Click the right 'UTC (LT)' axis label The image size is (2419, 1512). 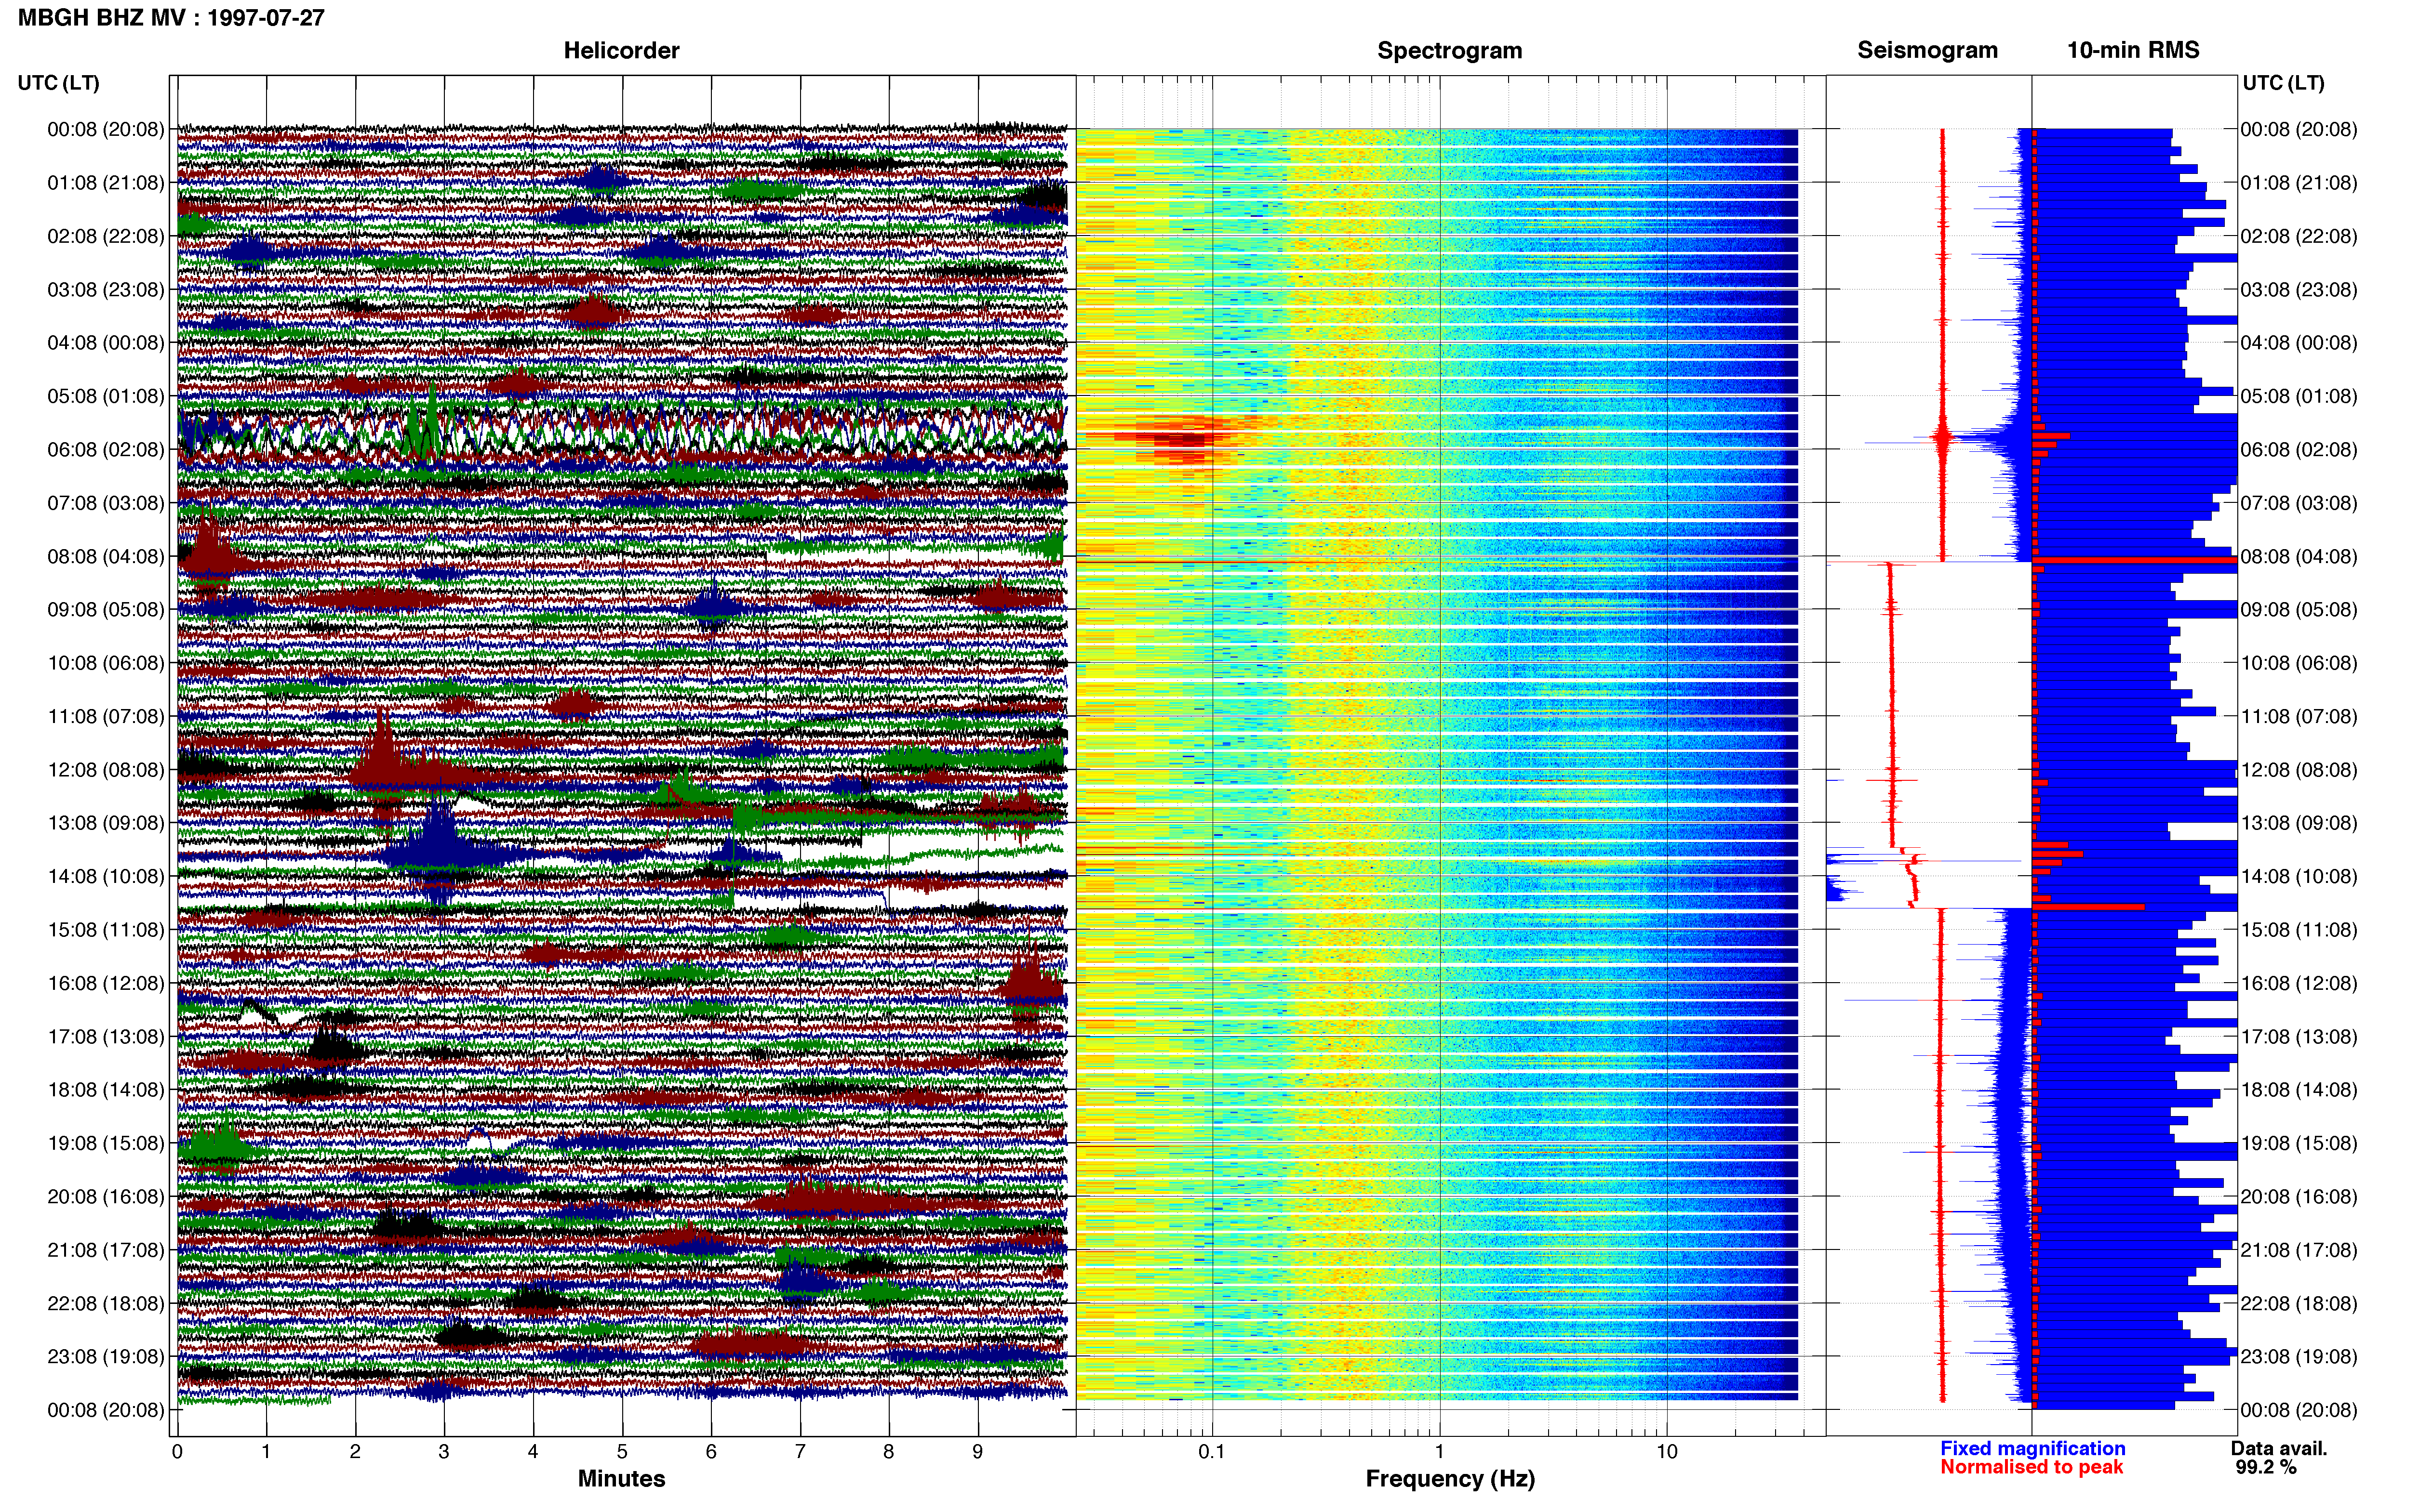tap(2284, 83)
